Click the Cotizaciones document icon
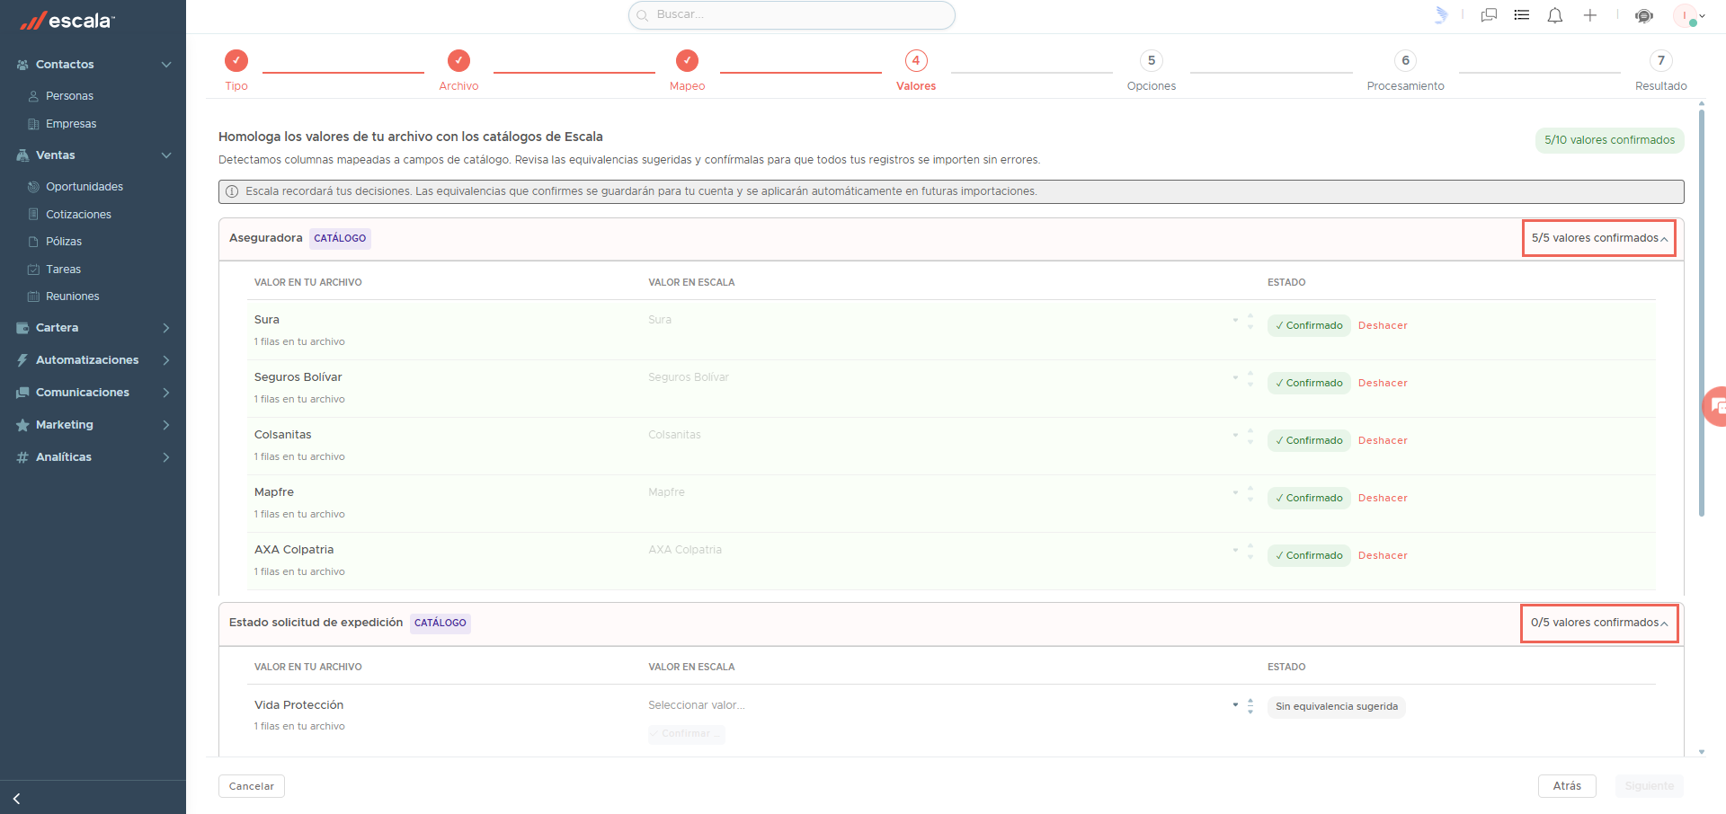Viewport: 1726px width, 814px height. point(33,215)
